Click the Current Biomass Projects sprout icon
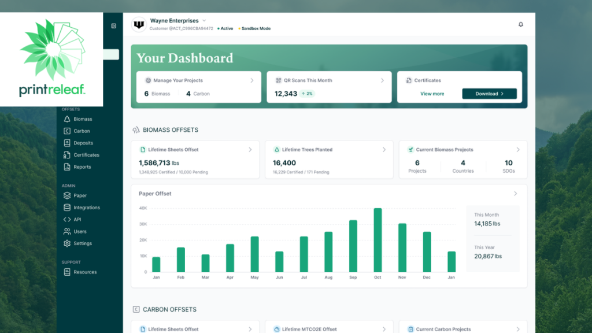 [x=410, y=150]
